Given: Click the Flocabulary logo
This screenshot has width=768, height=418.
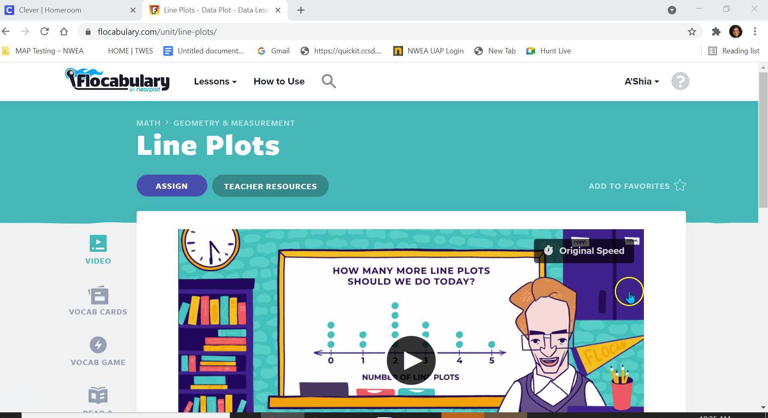Looking at the screenshot, I should (117, 80).
